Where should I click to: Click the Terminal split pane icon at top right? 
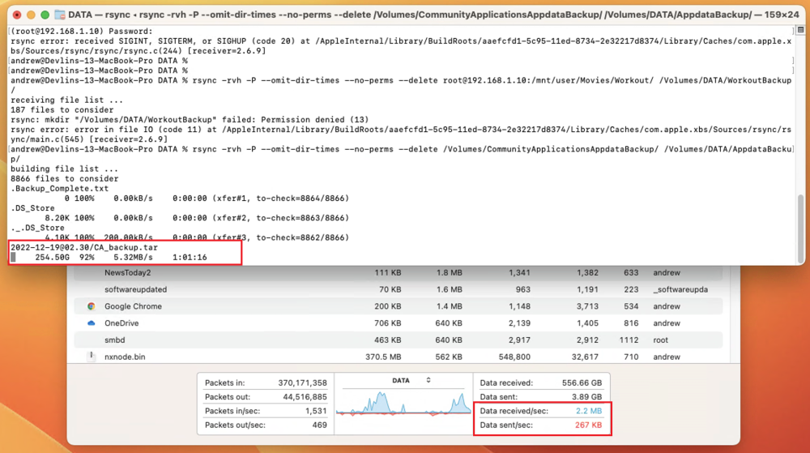(x=801, y=30)
